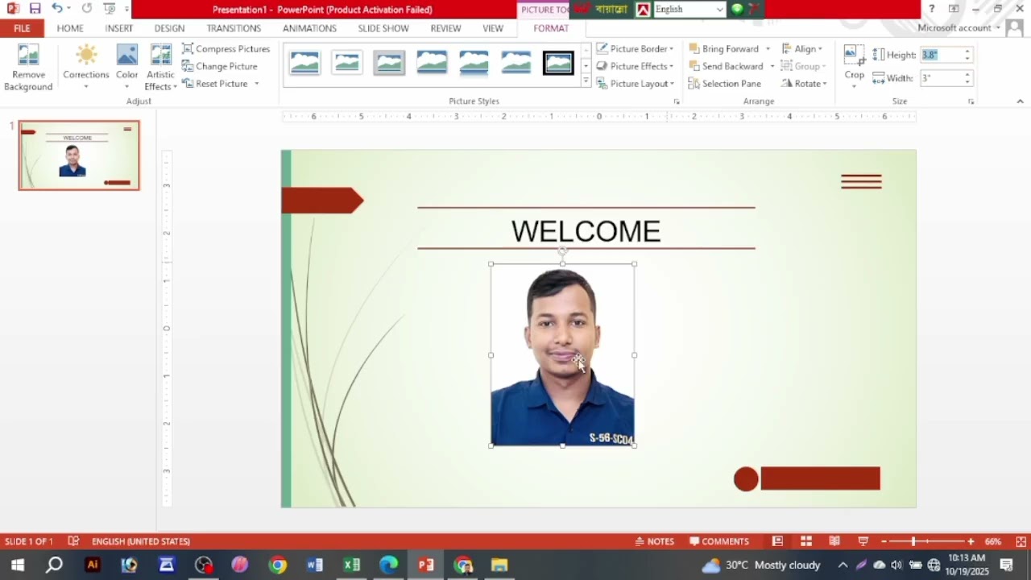
Task: Fit slide to current window
Action: pyautogui.click(x=1021, y=541)
